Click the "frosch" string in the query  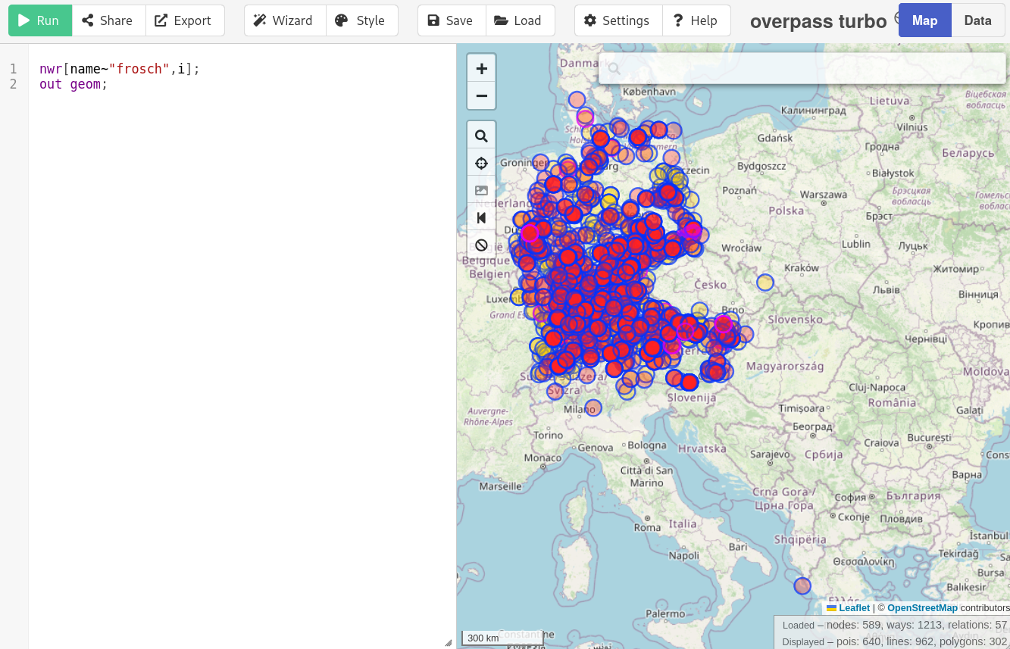pyautogui.click(x=139, y=69)
